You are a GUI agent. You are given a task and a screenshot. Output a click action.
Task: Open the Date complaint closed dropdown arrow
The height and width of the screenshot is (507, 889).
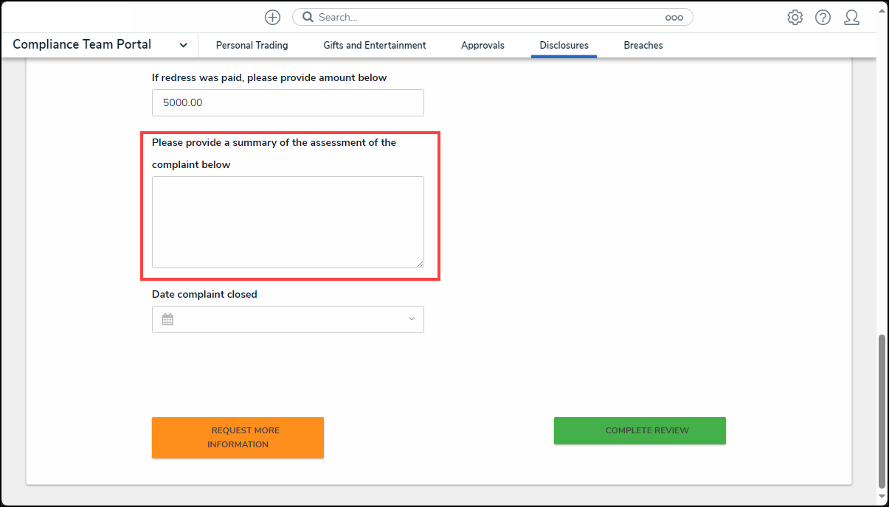point(411,319)
